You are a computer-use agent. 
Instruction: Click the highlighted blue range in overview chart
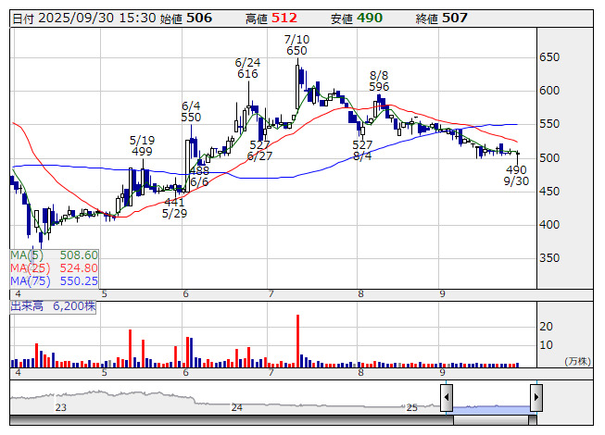[492, 409]
